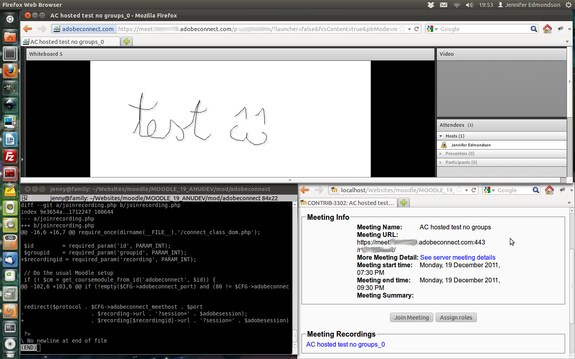Open the Jennifer Edmondson user menu
Screen dimensions: 575x359
[529, 5]
